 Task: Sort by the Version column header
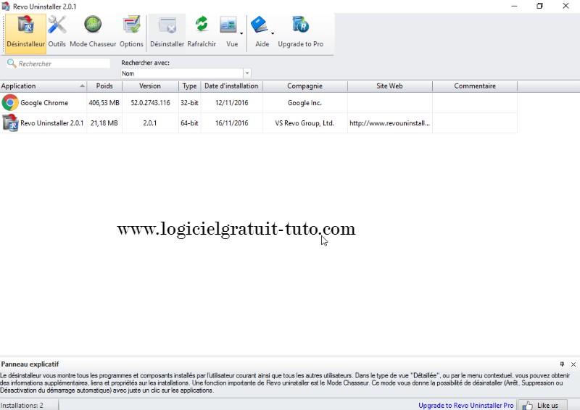click(150, 86)
